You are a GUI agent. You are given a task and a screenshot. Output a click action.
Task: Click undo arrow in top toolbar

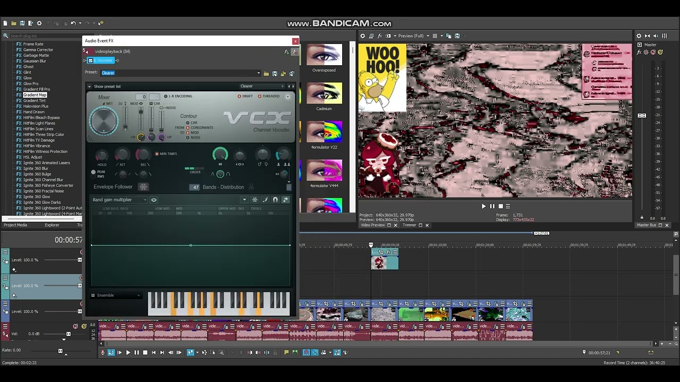point(73,23)
